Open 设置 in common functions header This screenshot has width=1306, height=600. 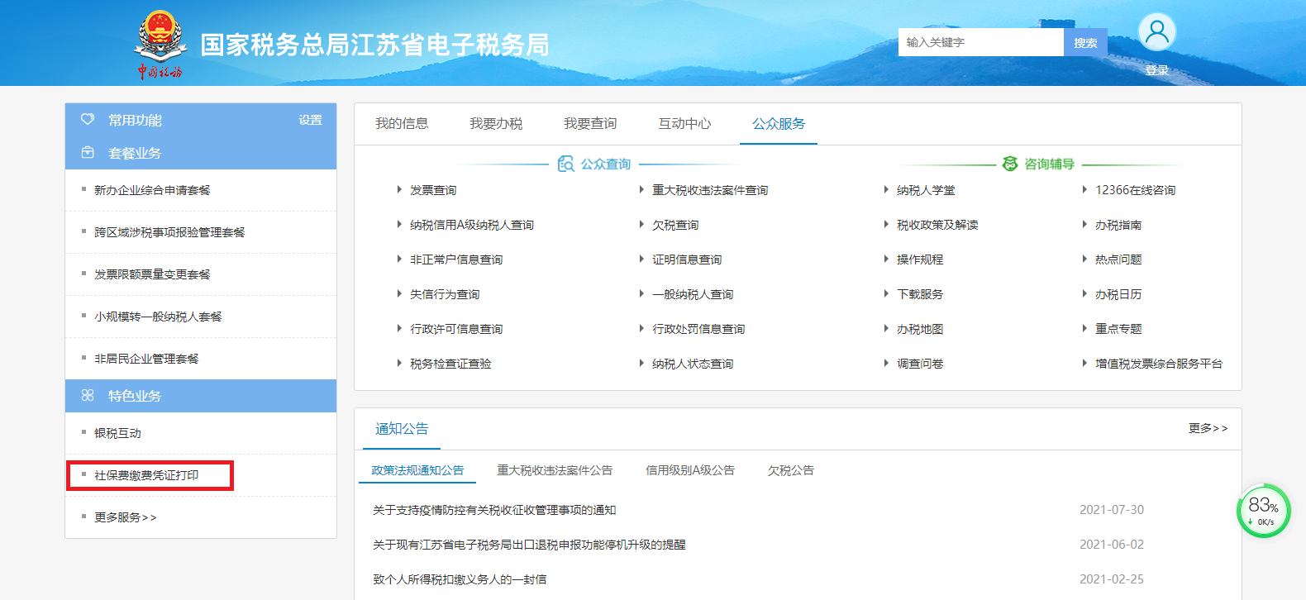310,120
